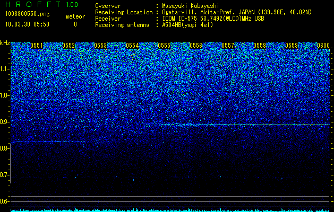The height and width of the screenshot is (212, 334).
Task: Click the 0556 time marker
Action: [196, 46]
